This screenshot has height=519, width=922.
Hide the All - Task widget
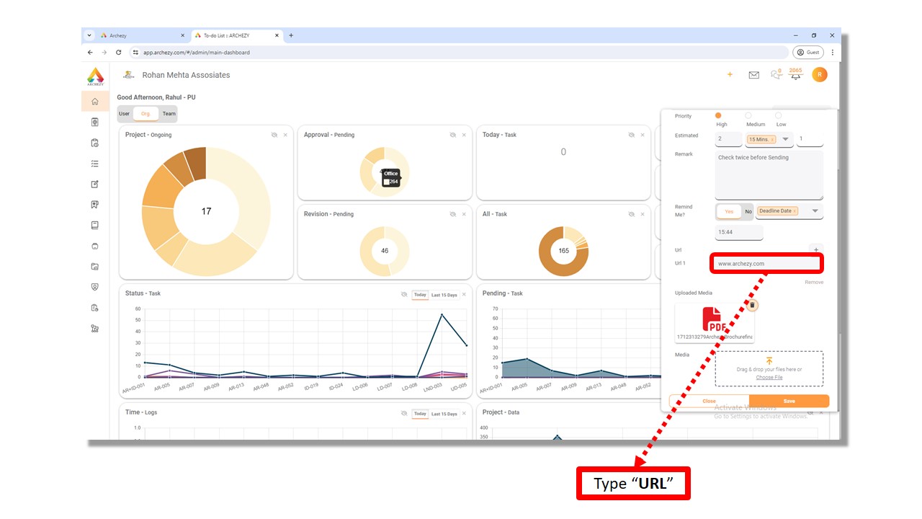(632, 214)
